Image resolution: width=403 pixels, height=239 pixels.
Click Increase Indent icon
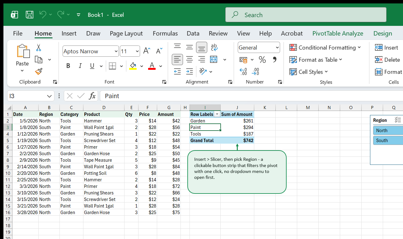tap(190, 72)
